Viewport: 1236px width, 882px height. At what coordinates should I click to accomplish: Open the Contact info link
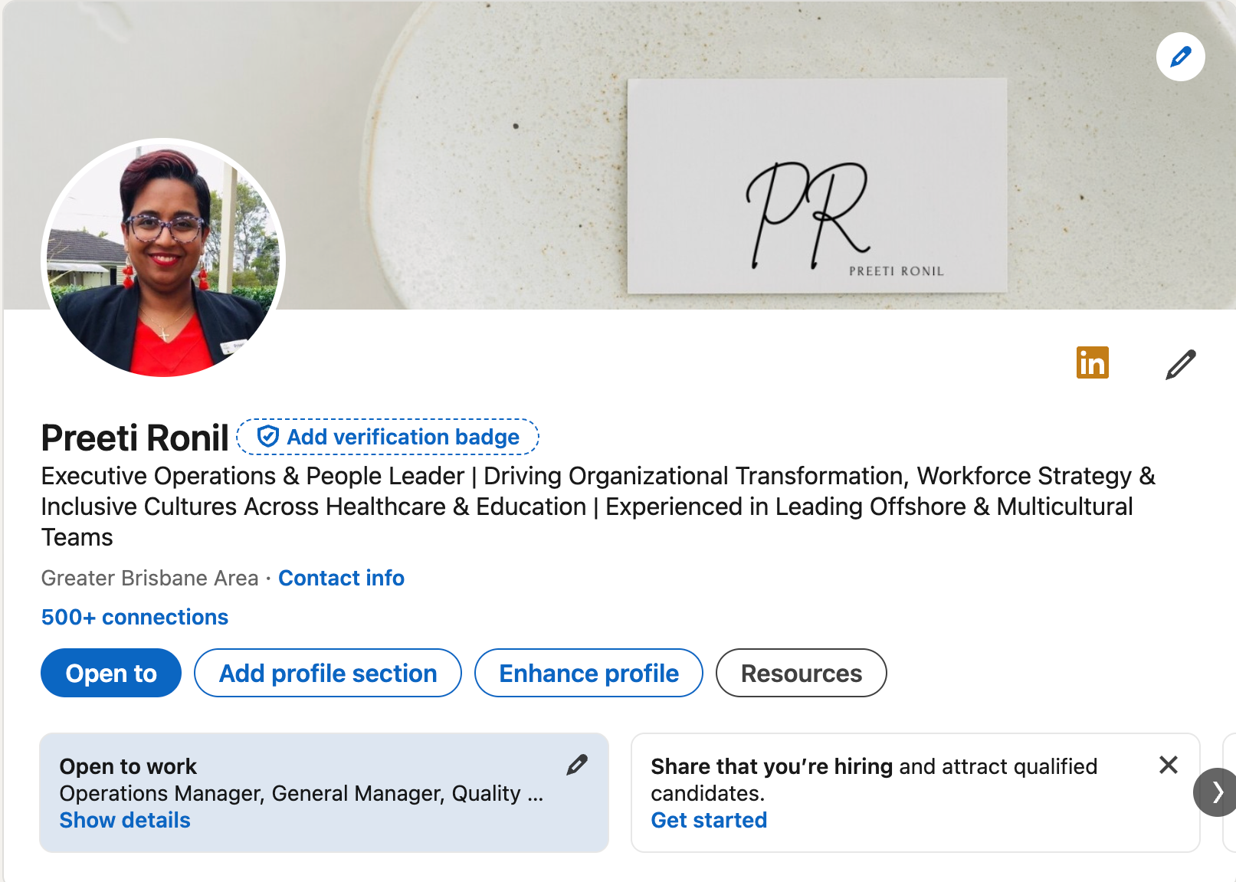pyautogui.click(x=341, y=578)
